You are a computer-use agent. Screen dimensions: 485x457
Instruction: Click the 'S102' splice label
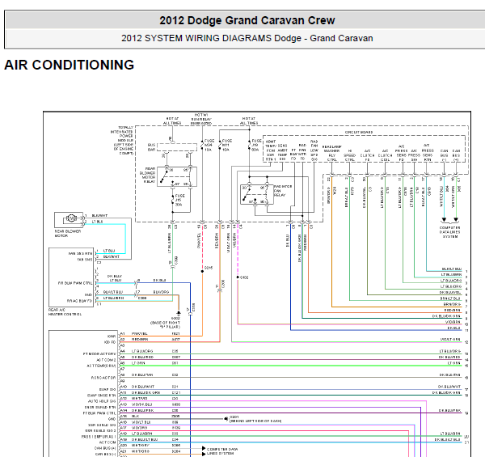244,277
